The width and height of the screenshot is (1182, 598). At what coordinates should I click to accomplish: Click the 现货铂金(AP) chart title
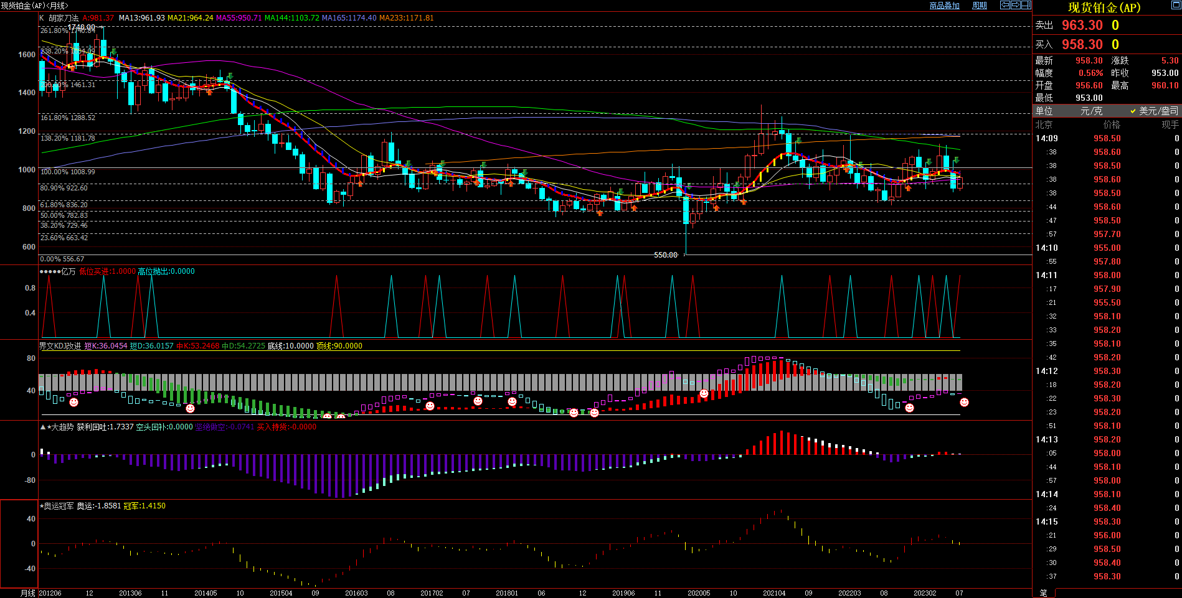tap(1104, 7)
